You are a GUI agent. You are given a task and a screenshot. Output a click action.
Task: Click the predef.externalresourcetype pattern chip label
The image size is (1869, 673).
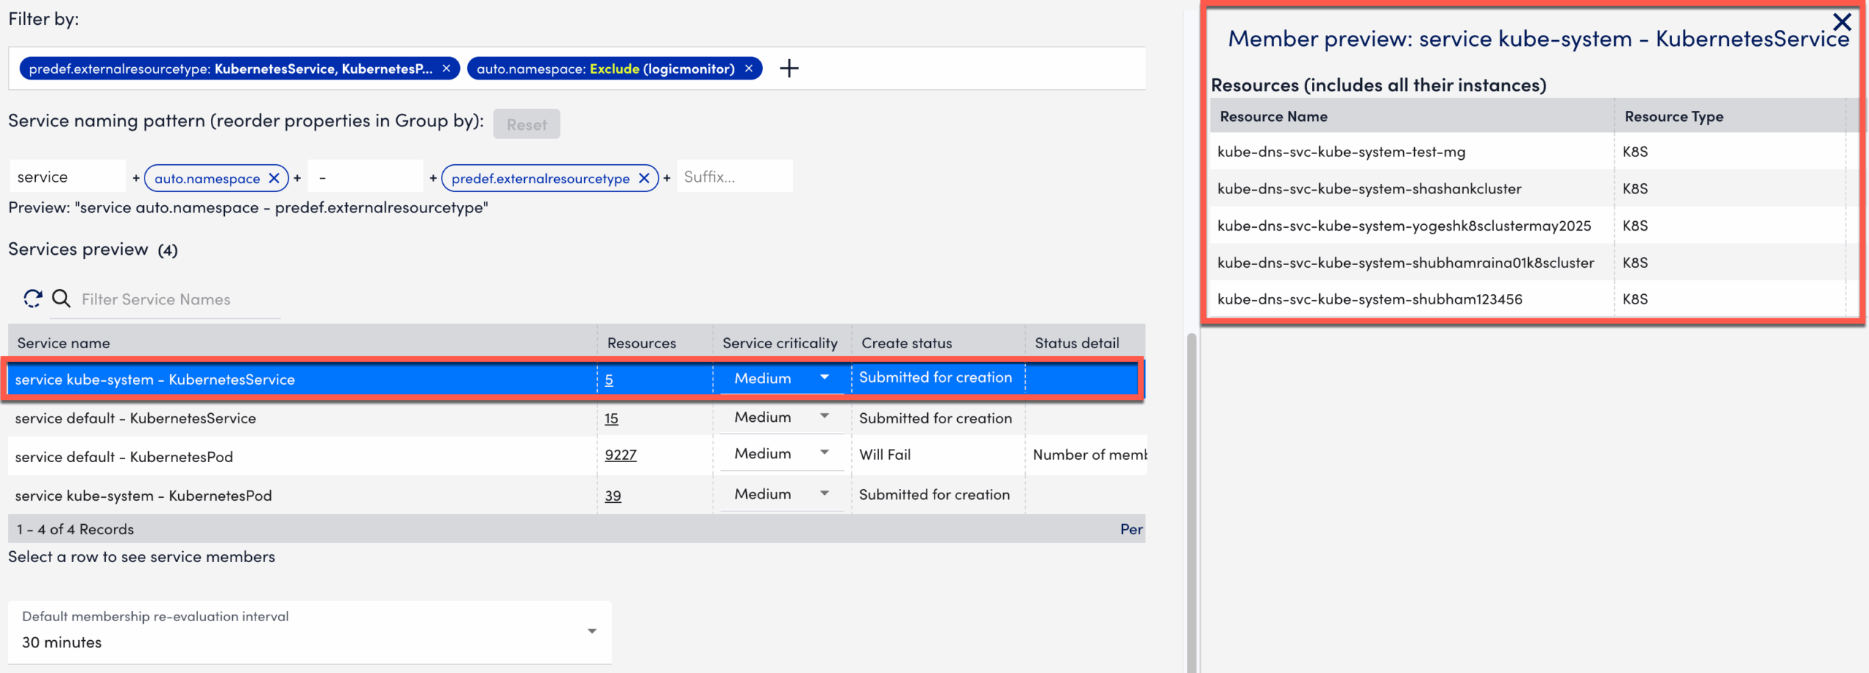click(540, 178)
